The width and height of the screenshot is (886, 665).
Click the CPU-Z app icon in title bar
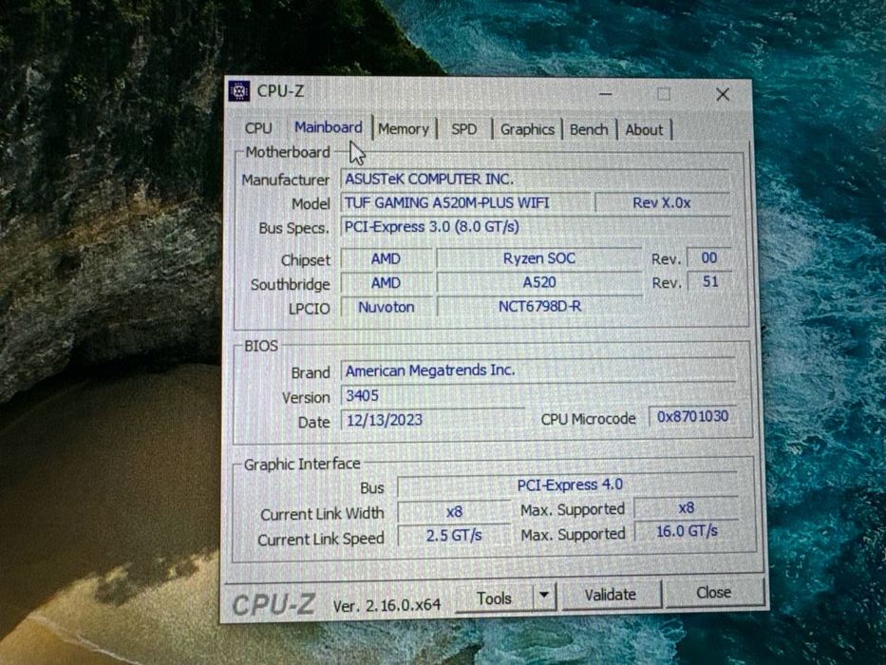point(238,90)
